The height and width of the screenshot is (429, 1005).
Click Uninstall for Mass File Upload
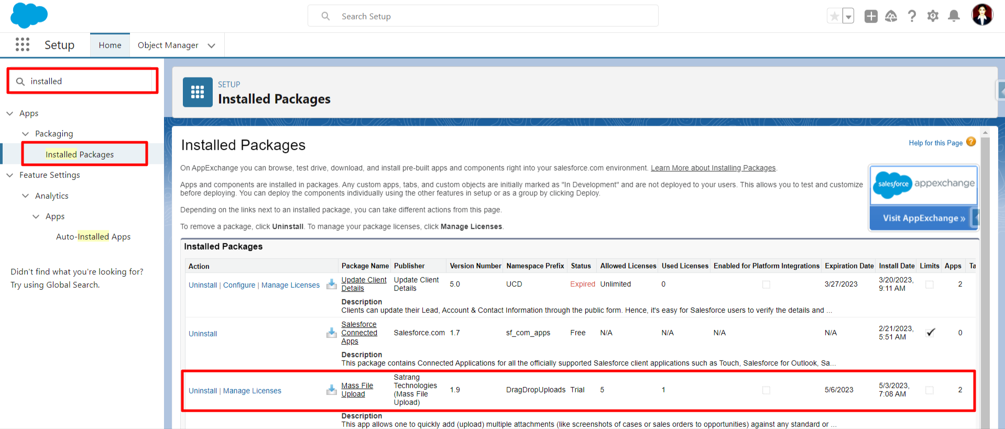(x=203, y=391)
